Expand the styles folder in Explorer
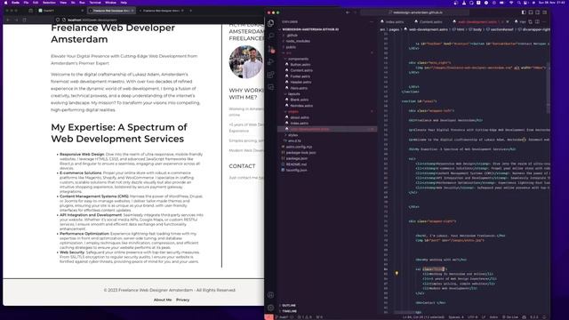569x320 pixels. coord(293,135)
